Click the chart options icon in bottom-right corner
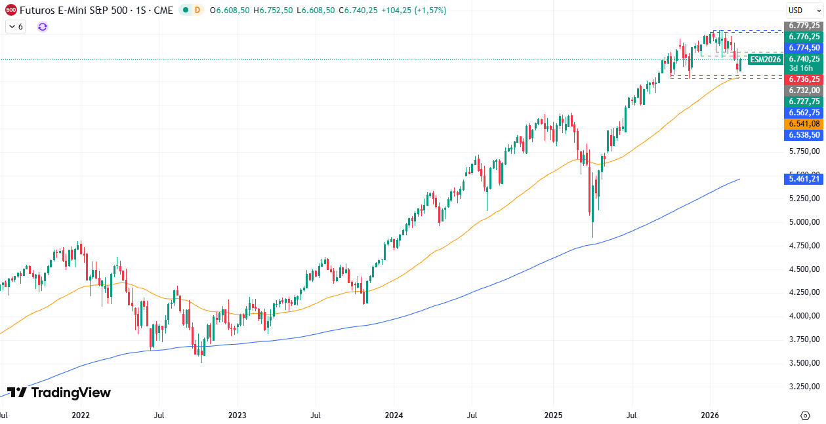The height and width of the screenshot is (424, 826). coord(805,415)
